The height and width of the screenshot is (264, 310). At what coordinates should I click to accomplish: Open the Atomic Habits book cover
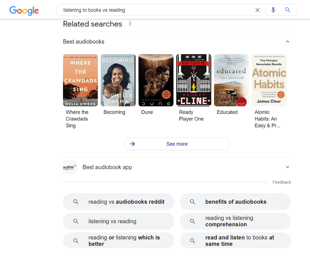click(x=269, y=80)
